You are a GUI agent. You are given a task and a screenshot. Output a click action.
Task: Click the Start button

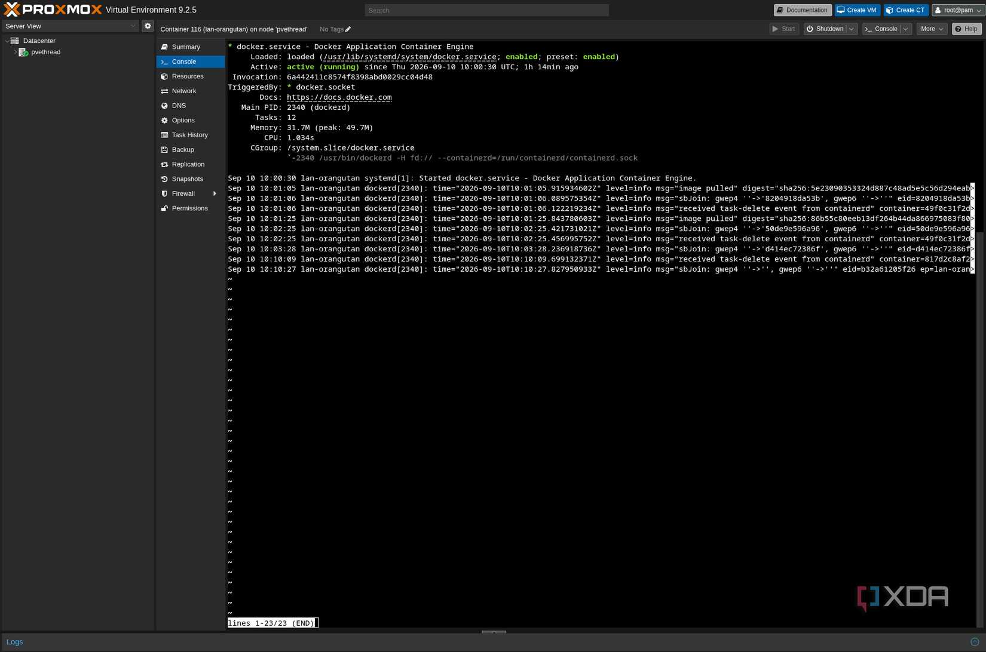pos(784,29)
